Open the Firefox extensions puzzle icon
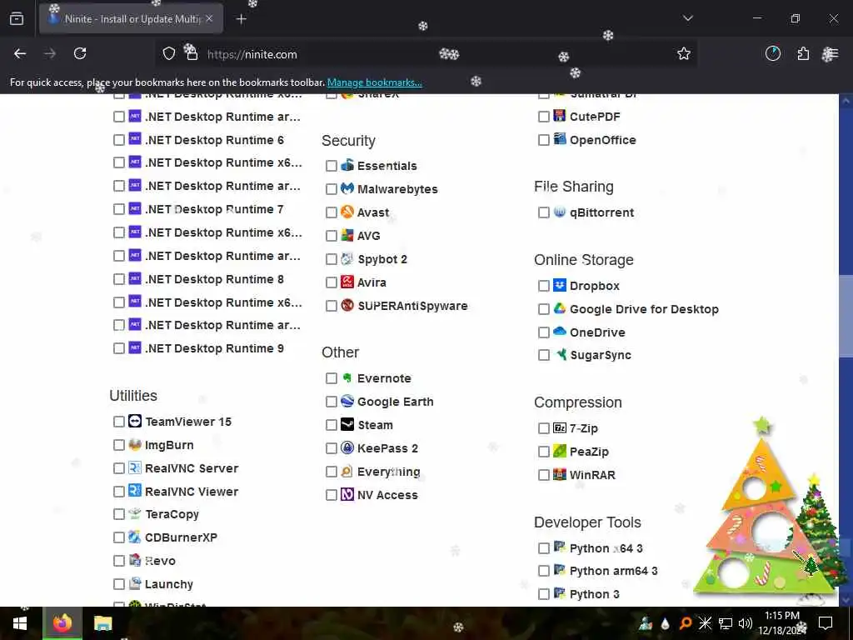853x640 pixels. [803, 53]
